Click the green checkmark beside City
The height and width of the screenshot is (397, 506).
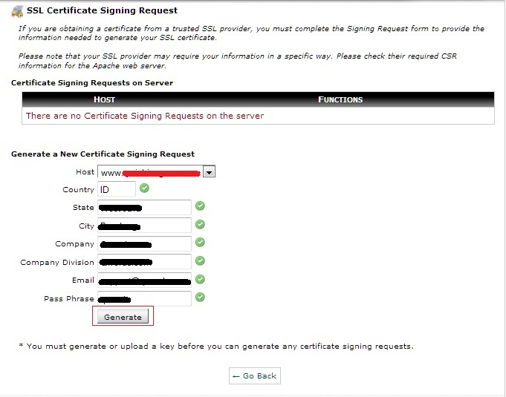tap(200, 224)
